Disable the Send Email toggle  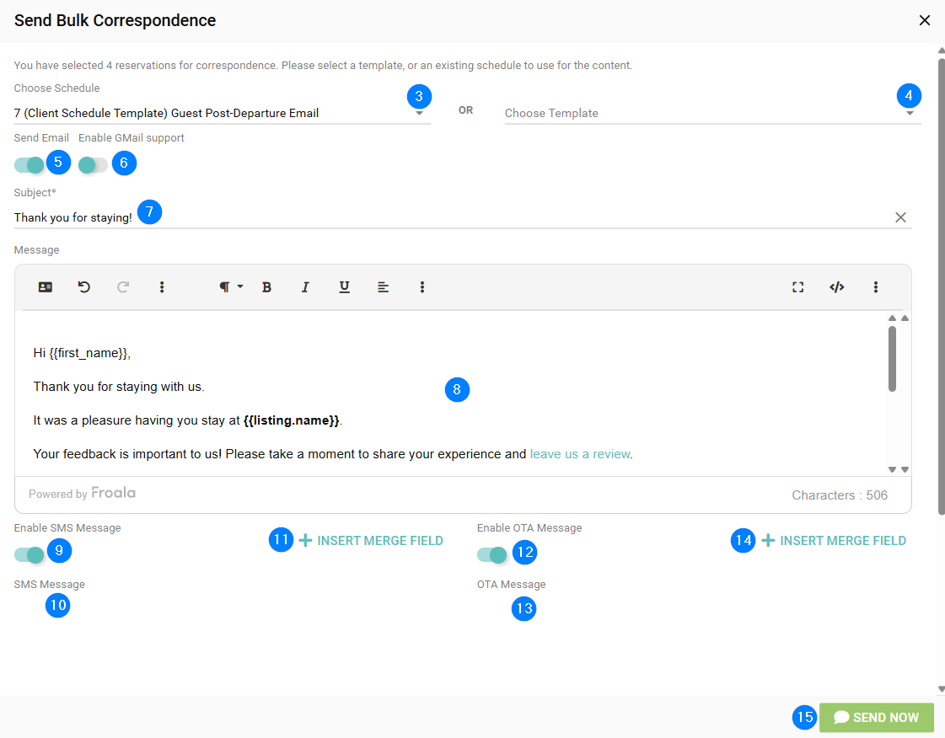point(29,164)
